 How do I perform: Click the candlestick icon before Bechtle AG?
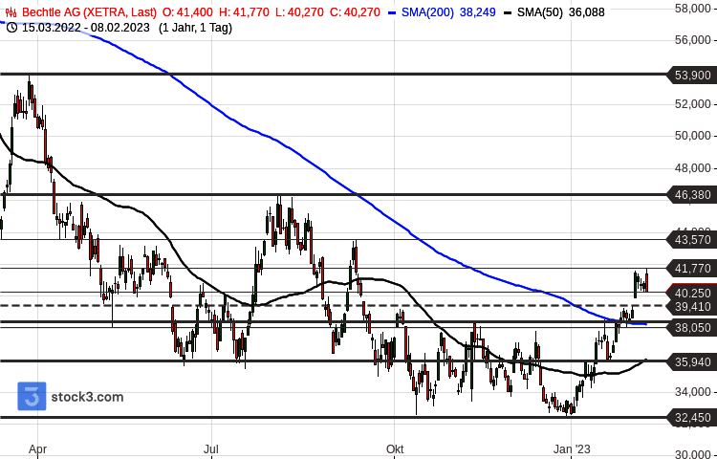11,12
